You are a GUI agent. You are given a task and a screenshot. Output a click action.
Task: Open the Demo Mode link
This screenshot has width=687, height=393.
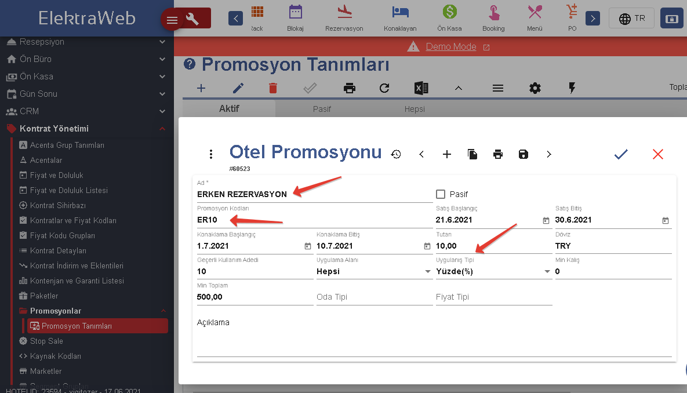click(x=451, y=47)
